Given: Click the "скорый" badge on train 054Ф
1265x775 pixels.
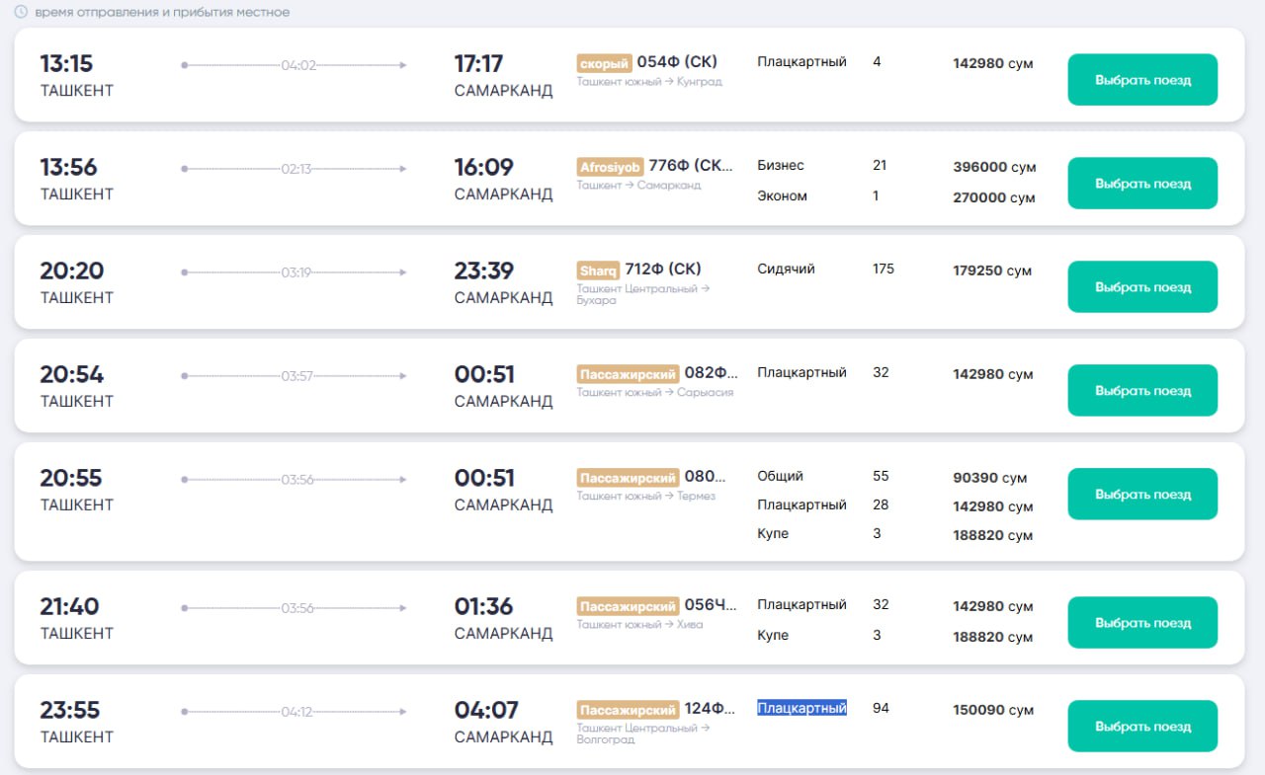Looking at the screenshot, I should pyautogui.click(x=604, y=64).
